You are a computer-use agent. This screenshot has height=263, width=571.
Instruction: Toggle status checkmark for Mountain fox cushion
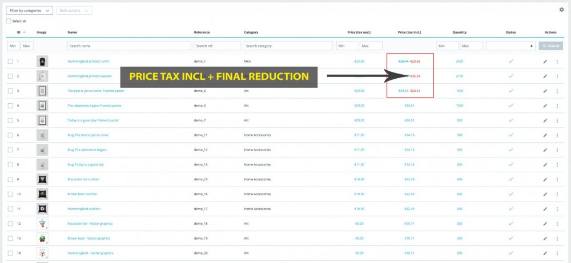[510, 179]
